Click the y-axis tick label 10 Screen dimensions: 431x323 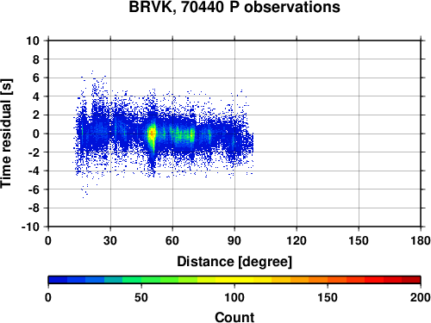coord(33,40)
